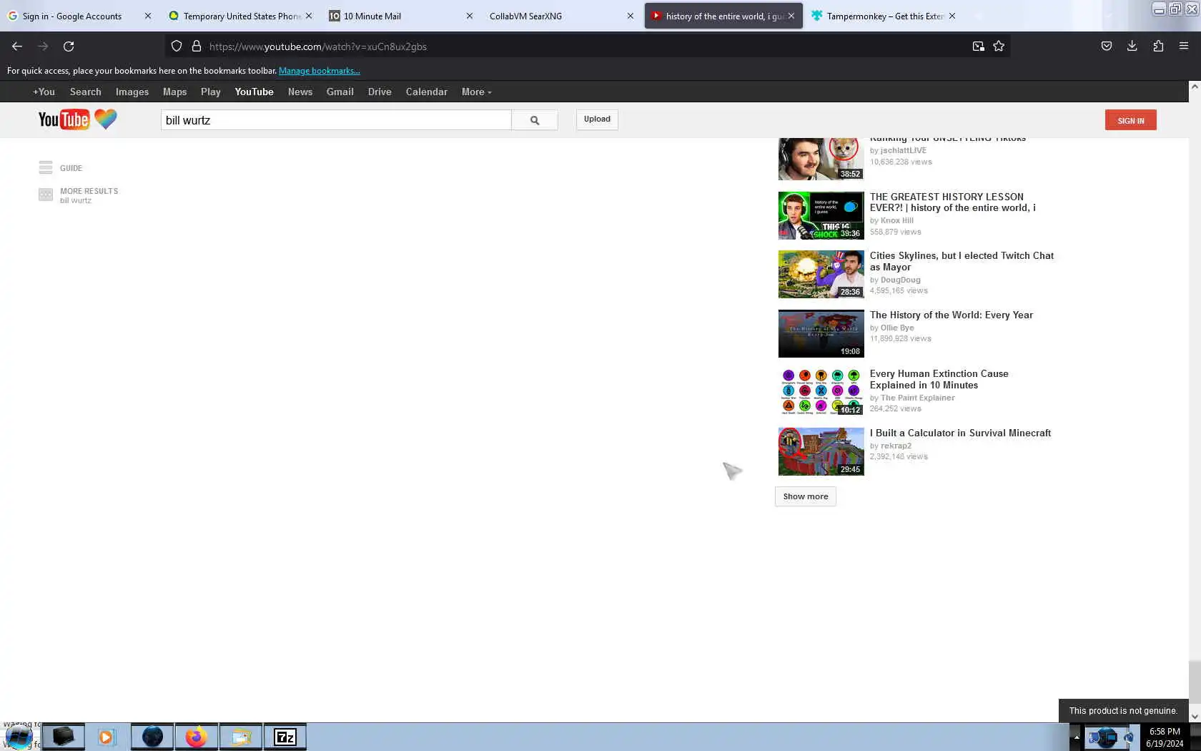View site security info via padlock icon
This screenshot has width=1201, height=751.
[197, 46]
